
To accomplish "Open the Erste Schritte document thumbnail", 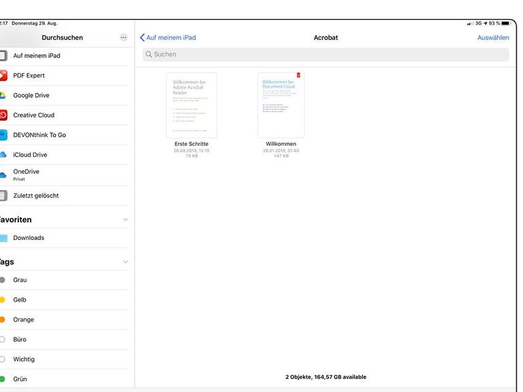I will point(192,105).
